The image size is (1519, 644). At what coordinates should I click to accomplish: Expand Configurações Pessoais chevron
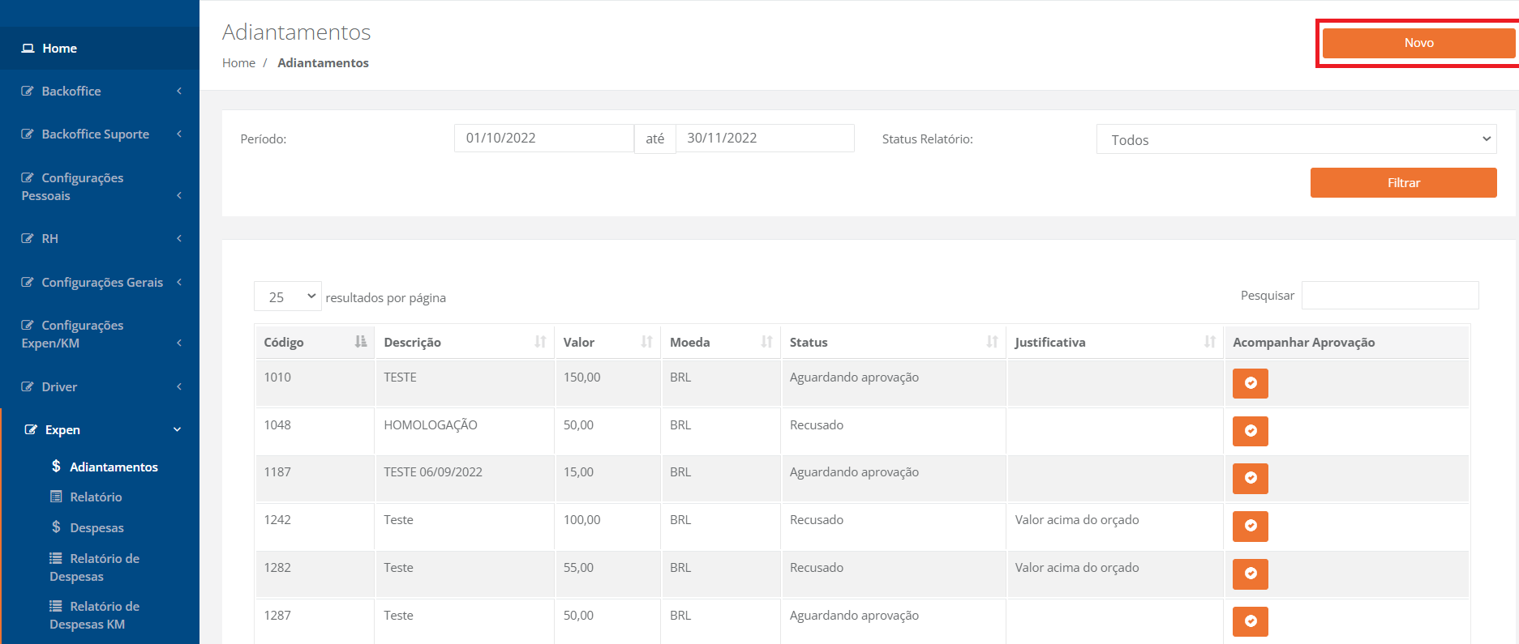point(178,196)
